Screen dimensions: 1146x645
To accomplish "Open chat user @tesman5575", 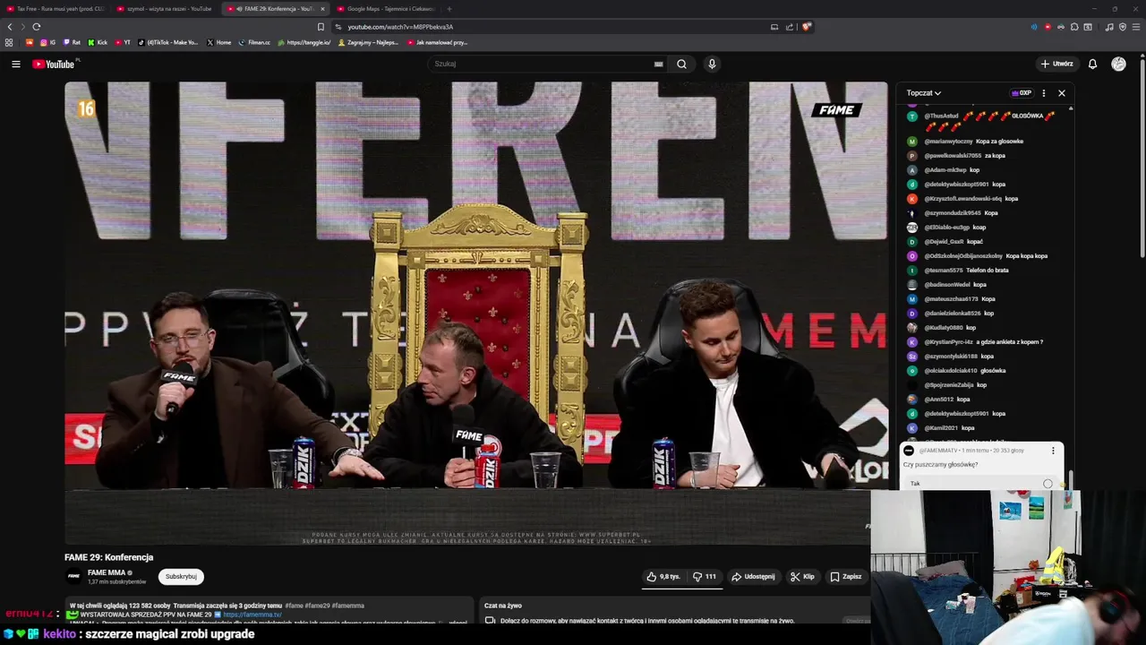I will 944,271.
